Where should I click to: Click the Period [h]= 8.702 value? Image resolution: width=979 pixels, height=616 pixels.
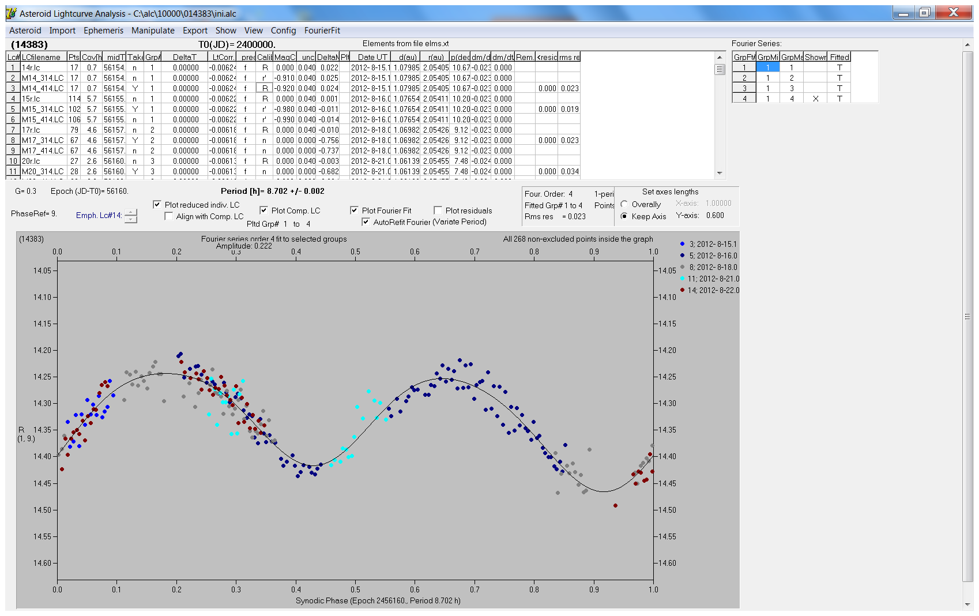272,191
